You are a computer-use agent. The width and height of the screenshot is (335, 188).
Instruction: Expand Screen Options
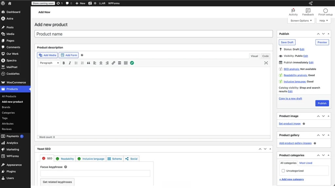pyautogui.click(x=301, y=21)
